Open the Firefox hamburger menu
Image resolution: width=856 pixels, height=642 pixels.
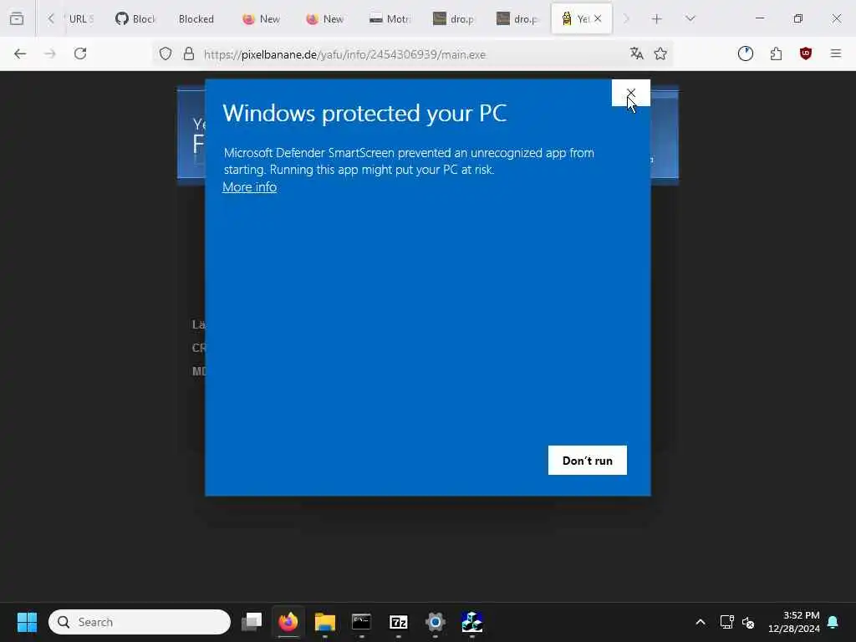point(836,53)
